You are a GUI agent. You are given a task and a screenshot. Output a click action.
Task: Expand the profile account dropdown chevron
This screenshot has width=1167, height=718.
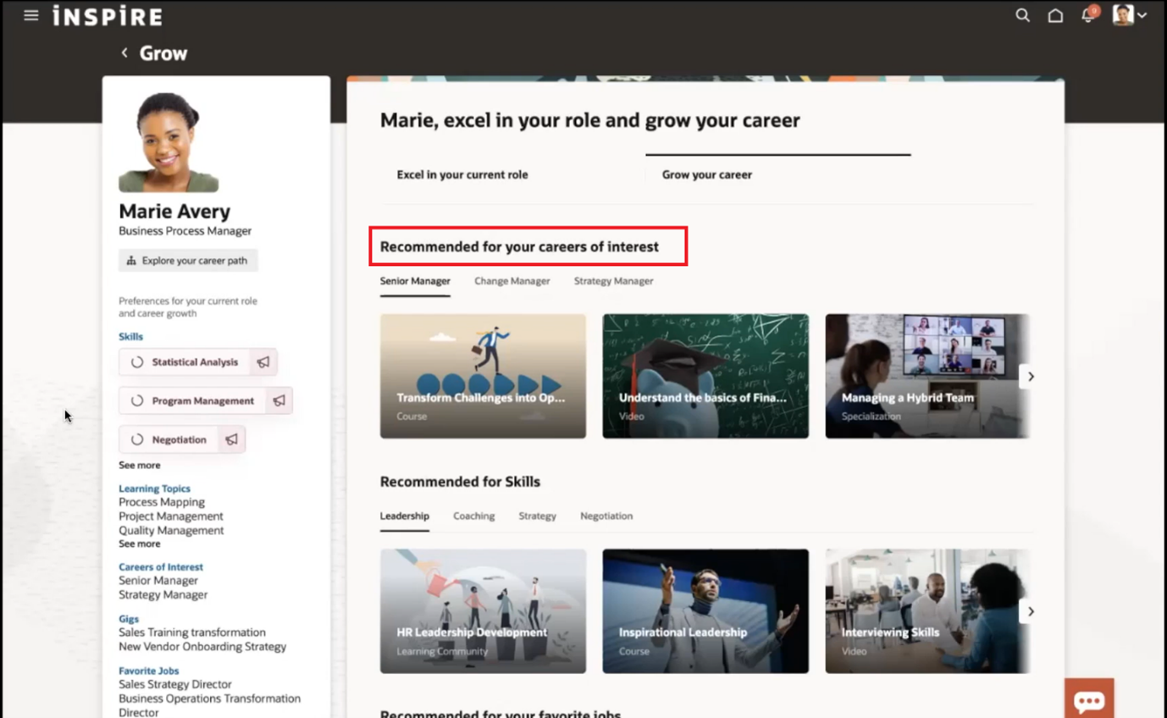(1142, 14)
